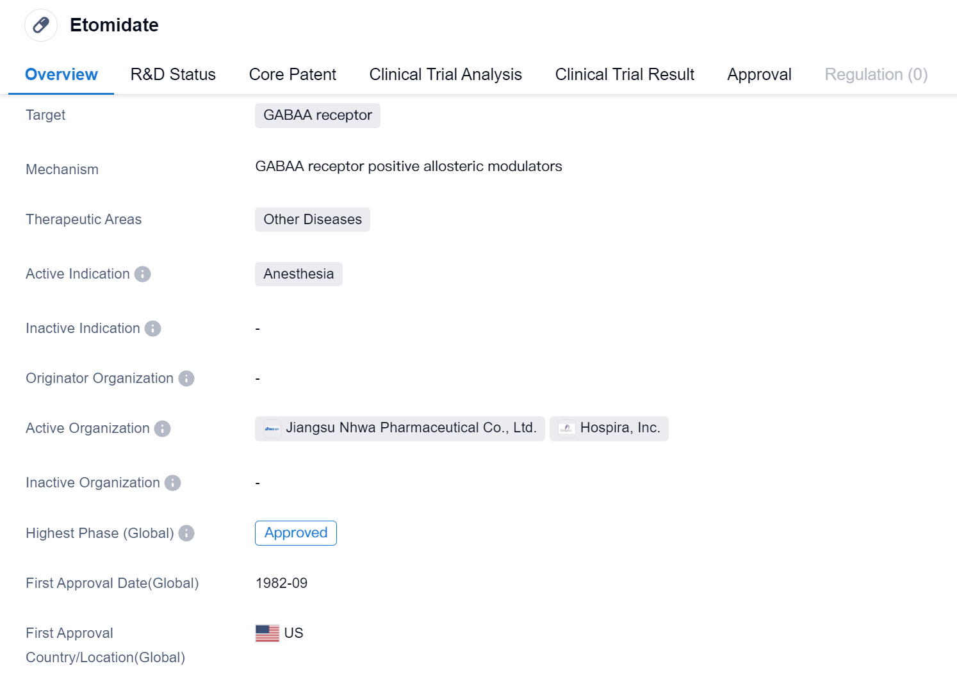Screen dimensions: 957x675
Task: Click the Anesthesia indication tag
Action: coord(299,274)
